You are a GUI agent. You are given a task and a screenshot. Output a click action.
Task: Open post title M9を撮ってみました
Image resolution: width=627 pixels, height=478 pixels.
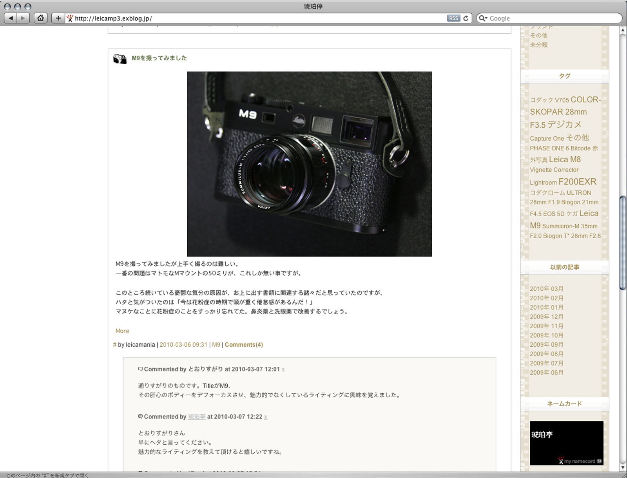[x=159, y=58]
